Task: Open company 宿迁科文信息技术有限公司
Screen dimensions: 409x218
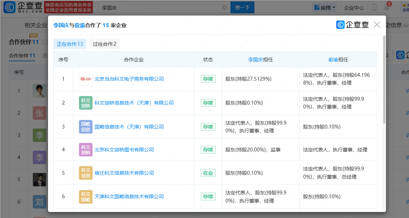Action: pyautogui.click(x=124, y=173)
